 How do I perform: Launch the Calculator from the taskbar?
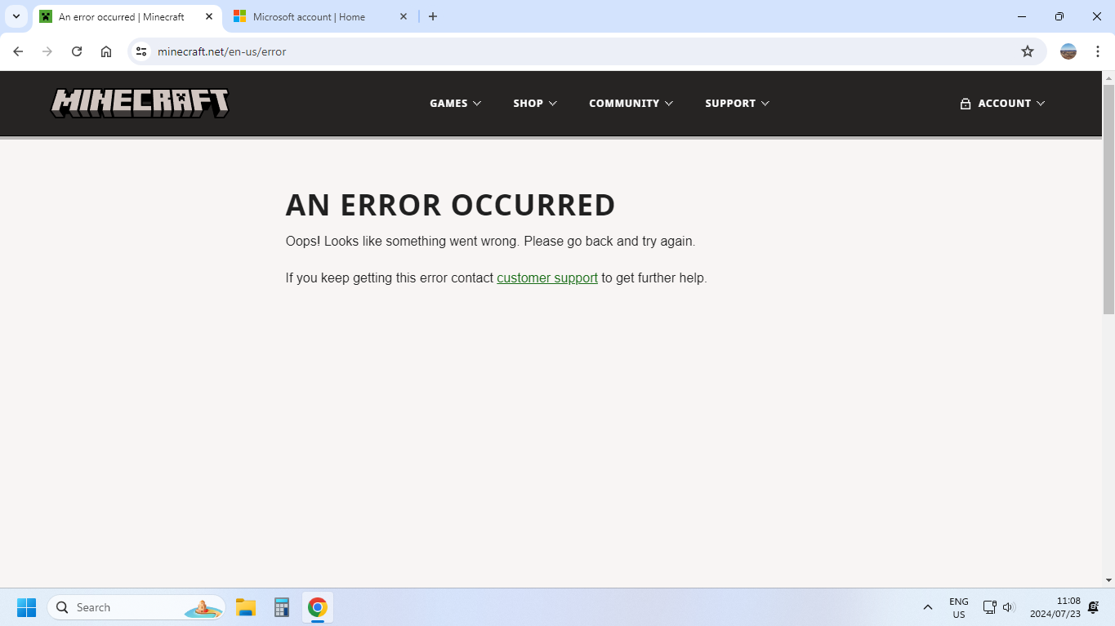[x=282, y=607]
